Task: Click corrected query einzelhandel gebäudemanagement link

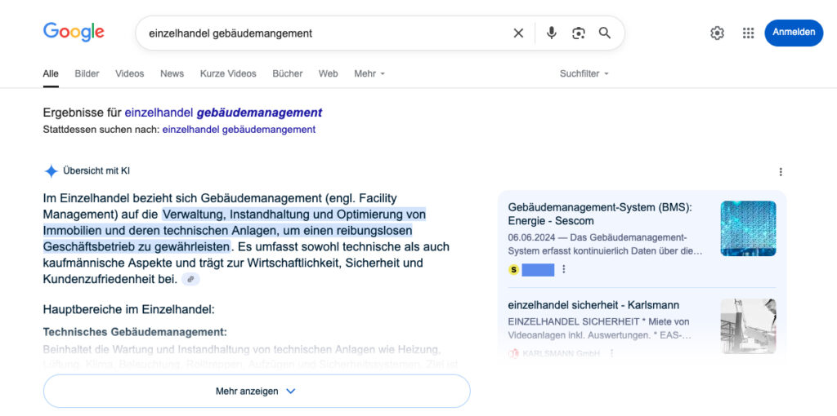Action: click(x=223, y=113)
